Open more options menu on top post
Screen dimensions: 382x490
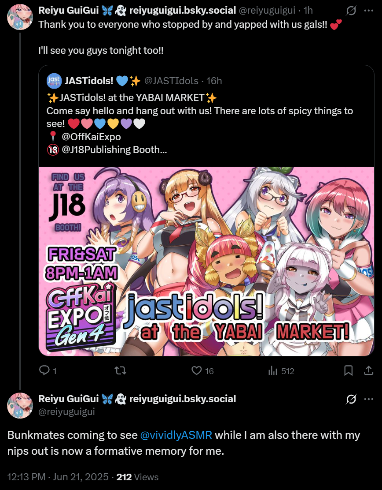coord(368,10)
